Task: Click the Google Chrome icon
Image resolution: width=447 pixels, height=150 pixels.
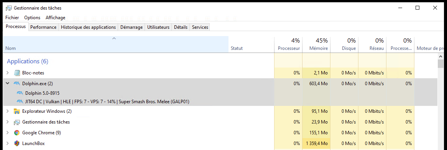Action: point(17,133)
